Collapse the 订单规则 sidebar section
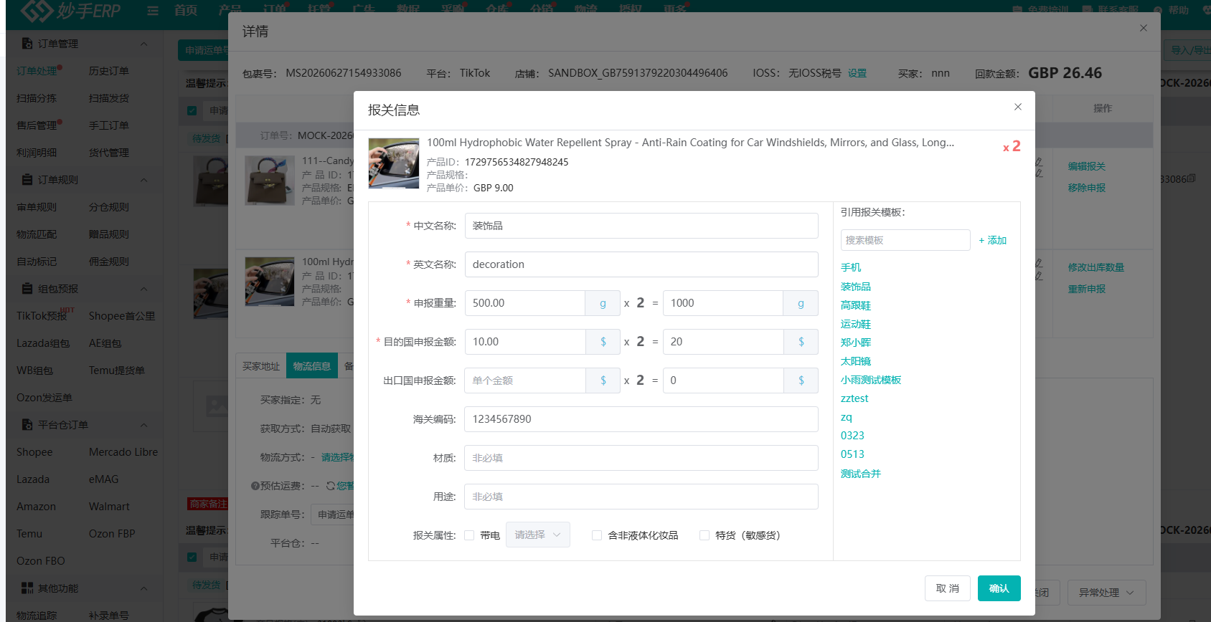 pos(143,180)
